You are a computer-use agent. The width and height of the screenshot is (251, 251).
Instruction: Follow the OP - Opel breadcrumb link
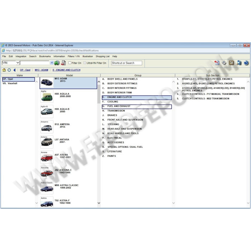coord(25,70)
